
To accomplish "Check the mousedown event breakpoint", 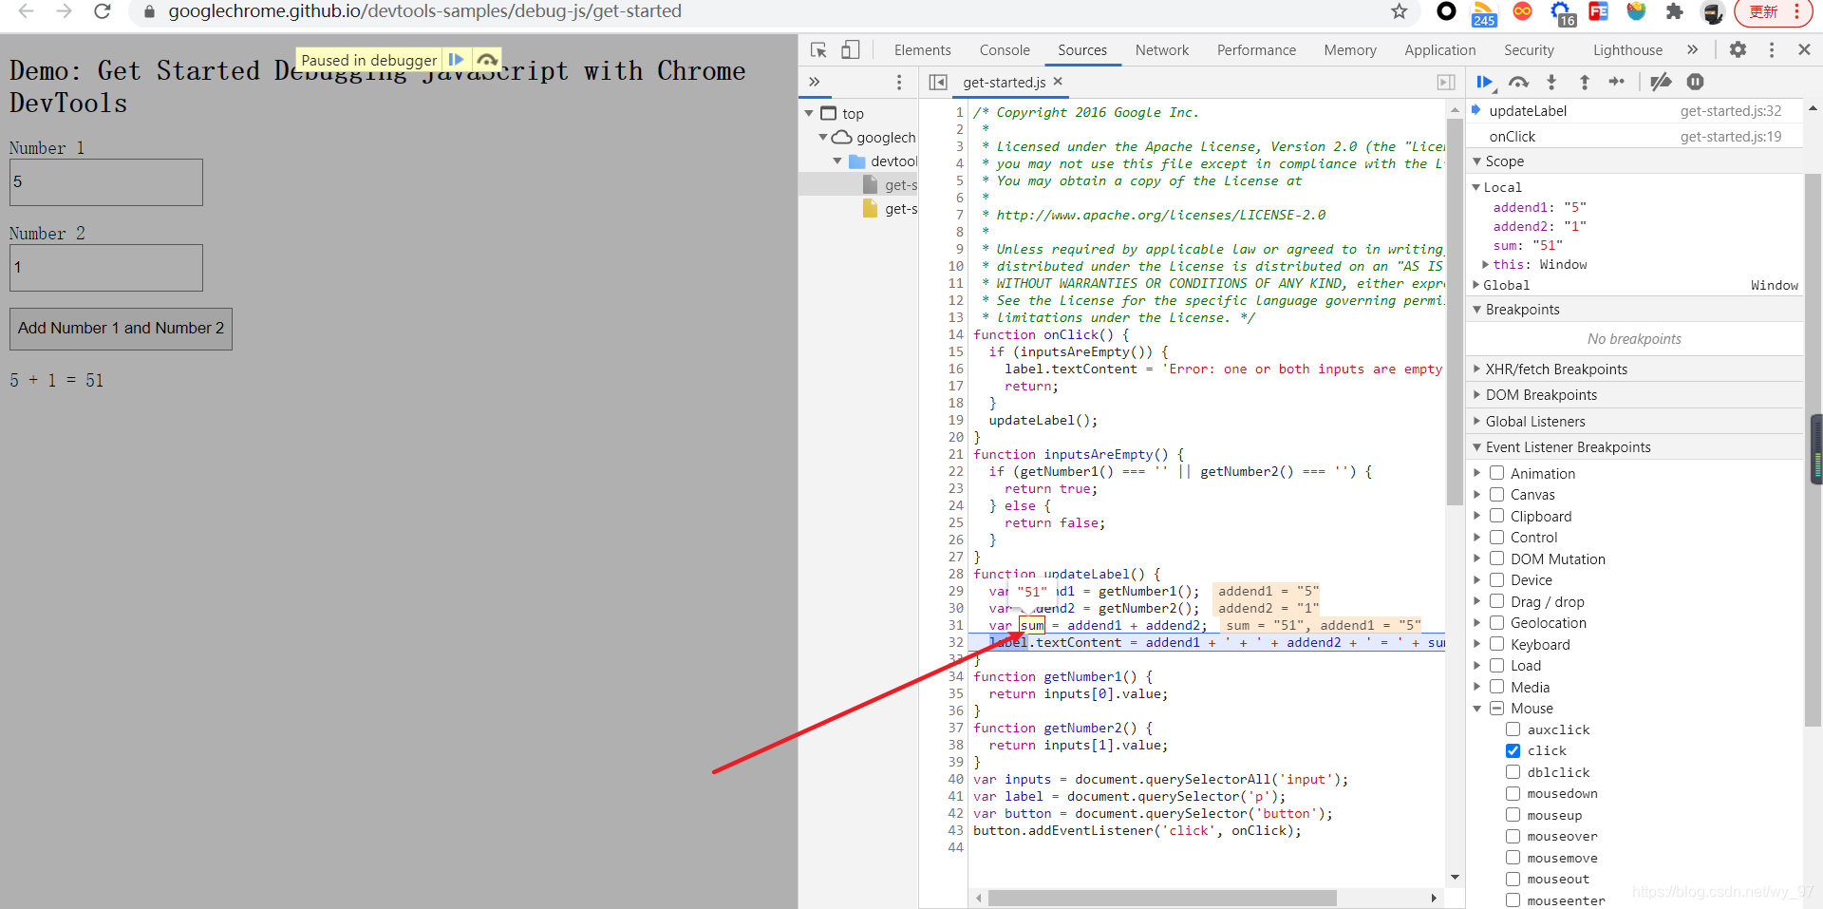I will coord(1513,794).
